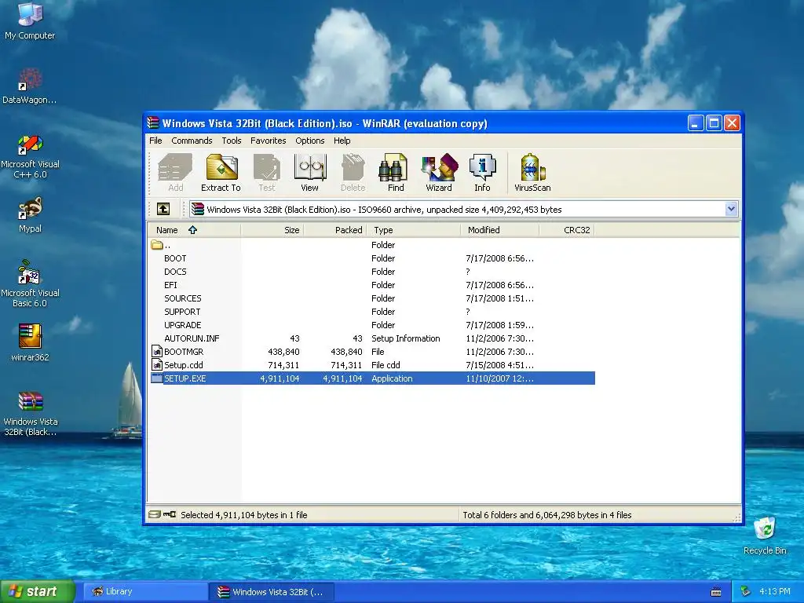Sort by Name column header
804x603 pixels.
pyautogui.click(x=194, y=230)
